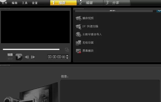Viewport: 161px width, 102px height.
Task: Step to next frame
Action: [33, 57]
